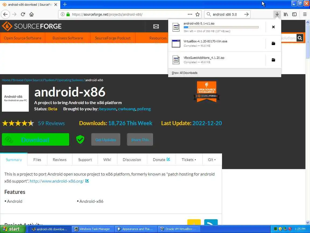Switch to the Support tab
Image resolution: width=310 pixels, height=233 pixels.
(x=85, y=159)
